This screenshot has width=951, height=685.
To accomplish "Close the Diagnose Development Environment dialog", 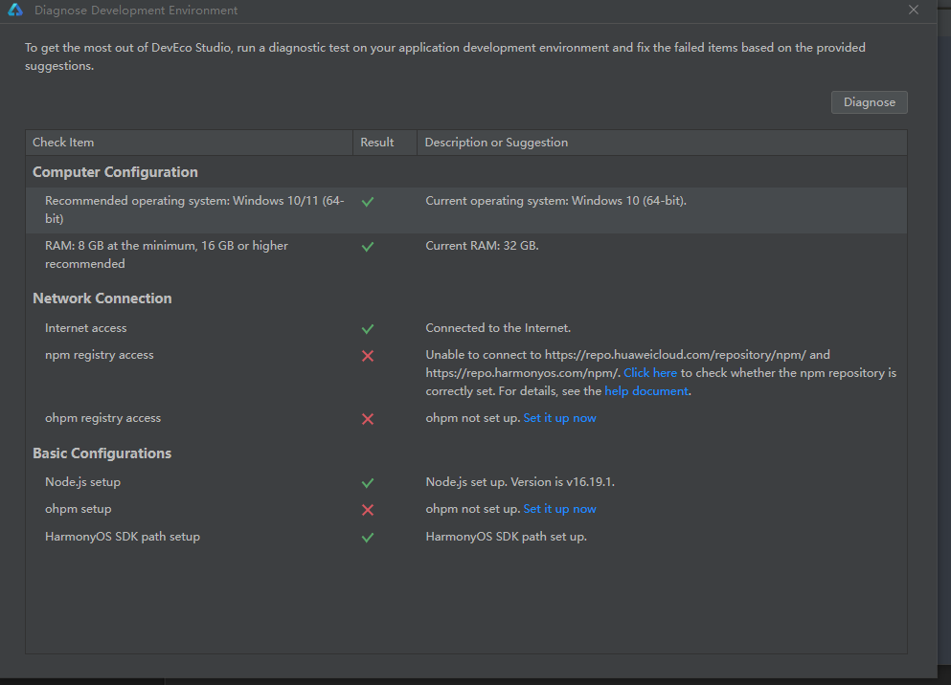I will point(914,10).
